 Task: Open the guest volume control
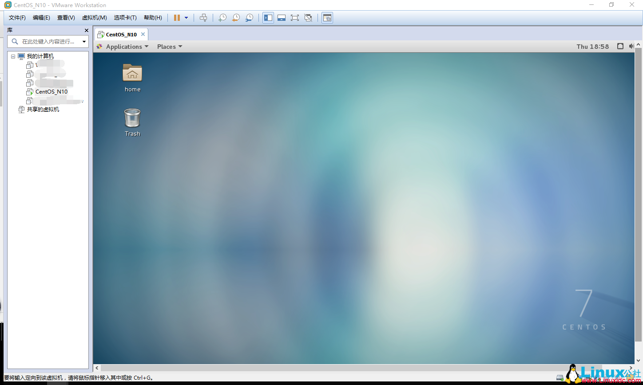tap(631, 46)
